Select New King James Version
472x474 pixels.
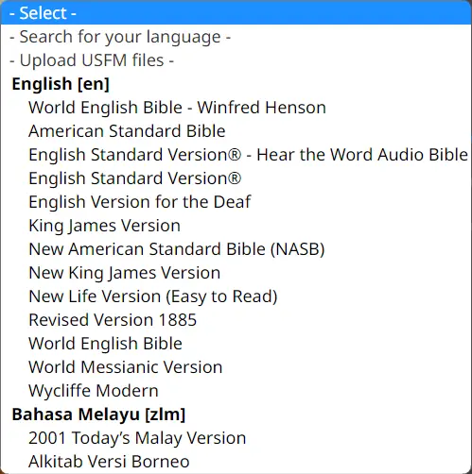pyautogui.click(x=236, y=273)
